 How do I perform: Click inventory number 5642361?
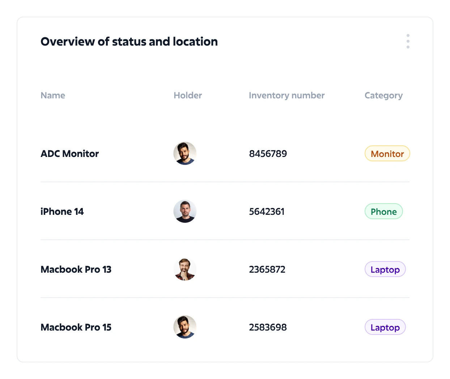click(267, 212)
